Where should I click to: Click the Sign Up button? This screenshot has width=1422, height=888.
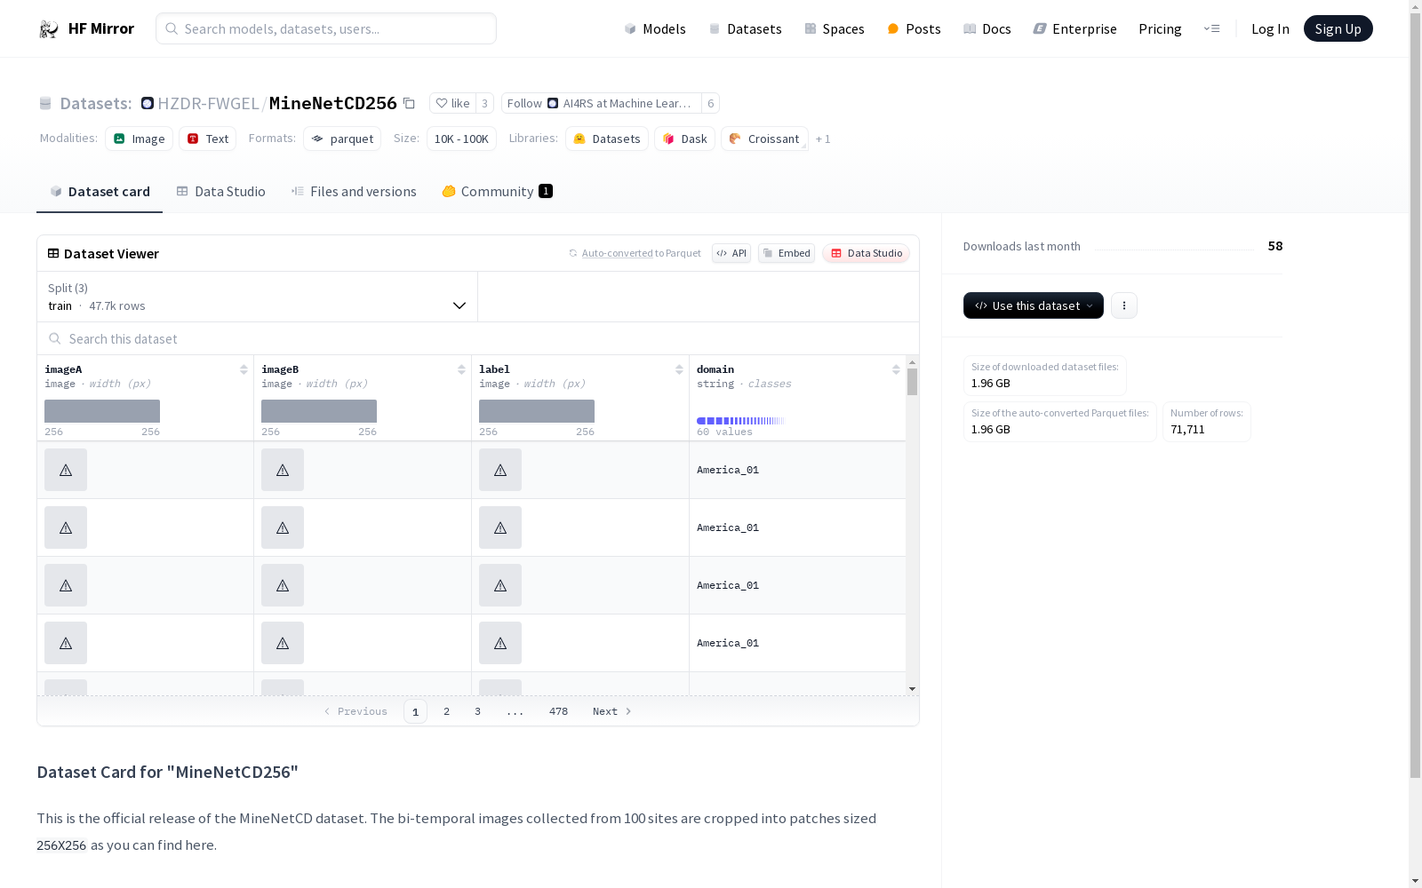click(x=1338, y=28)
